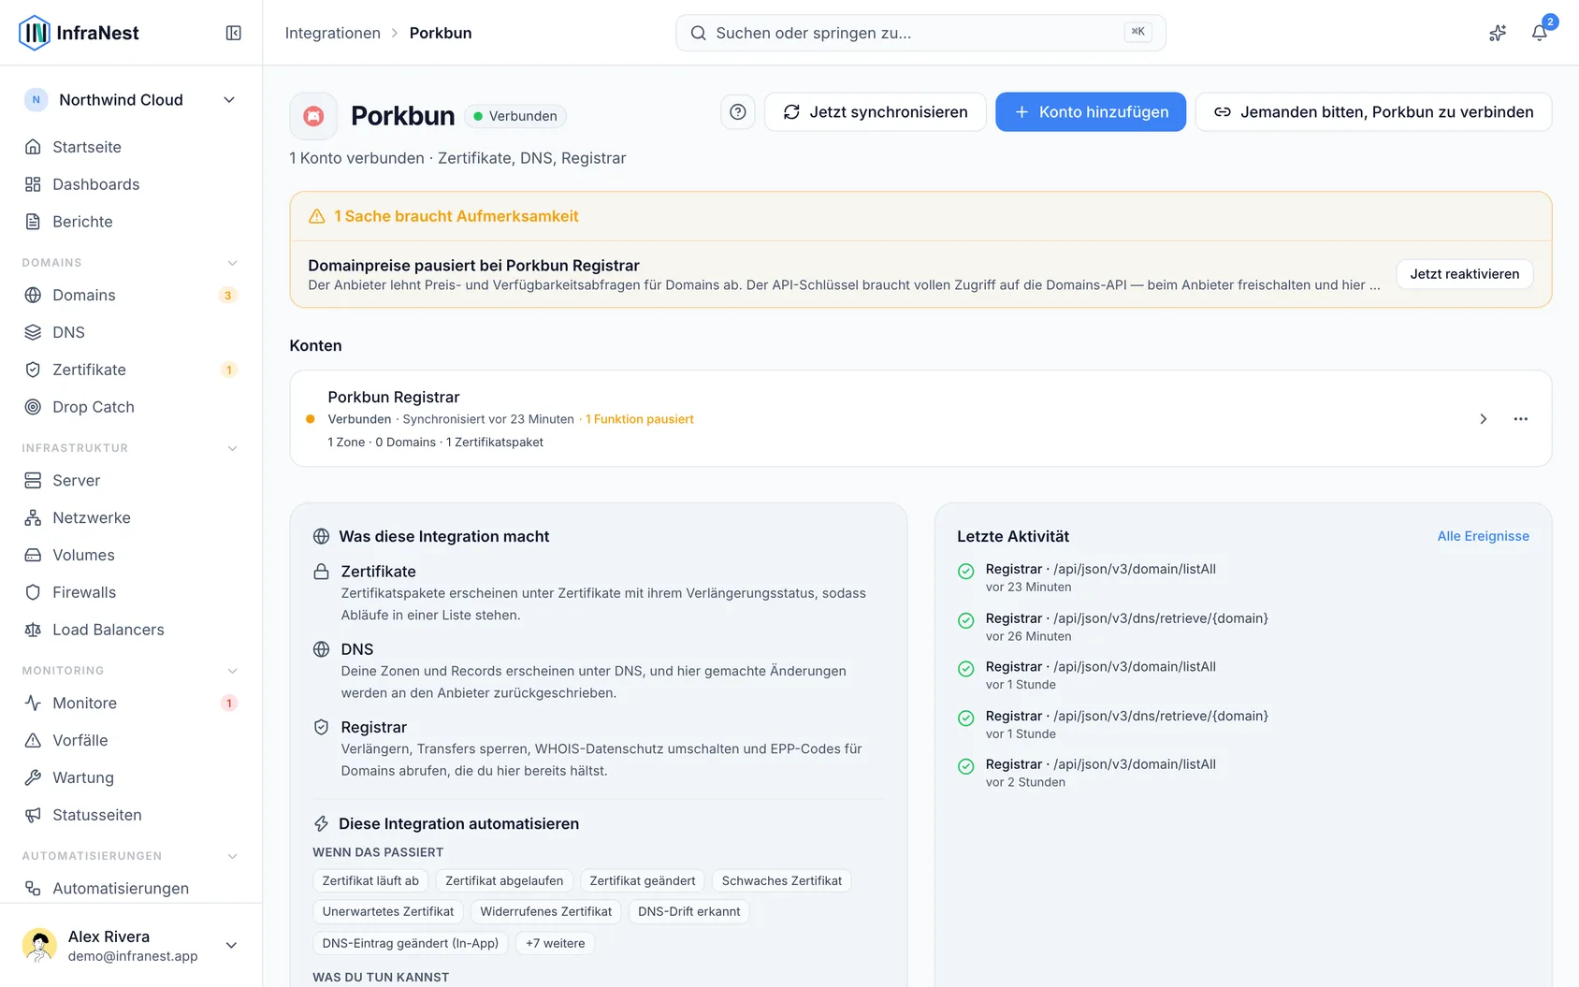The height and width of the screenshot is (987, 1579).
Task: Open Porkbun Registrar account more options
Action: tap(1521, 419)
